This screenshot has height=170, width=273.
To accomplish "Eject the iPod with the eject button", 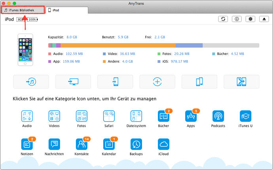I will click(264, 19).
